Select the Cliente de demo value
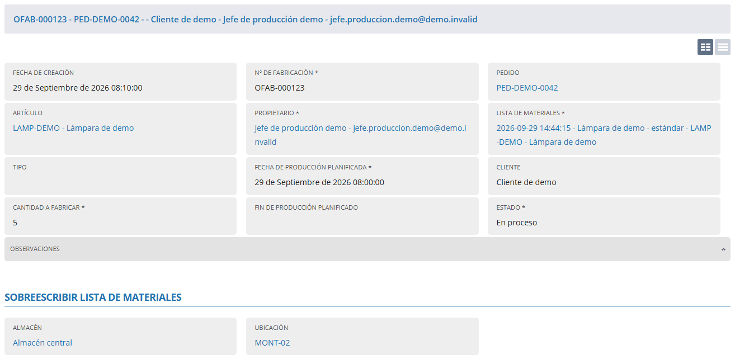The height and width of the screenshot is (359, 735). pos(526,182)
